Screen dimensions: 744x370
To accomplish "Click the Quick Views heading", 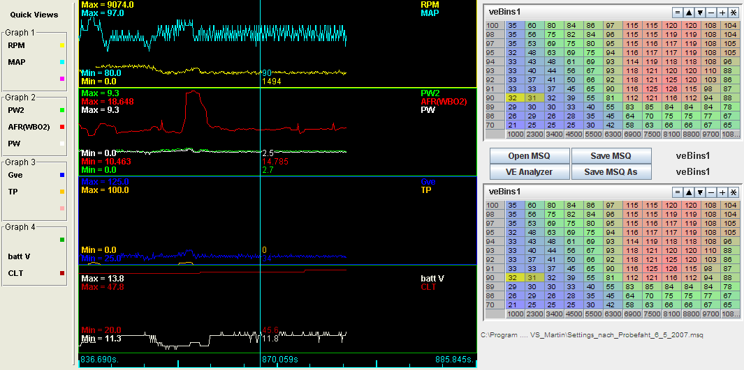I will pos(34,15).
